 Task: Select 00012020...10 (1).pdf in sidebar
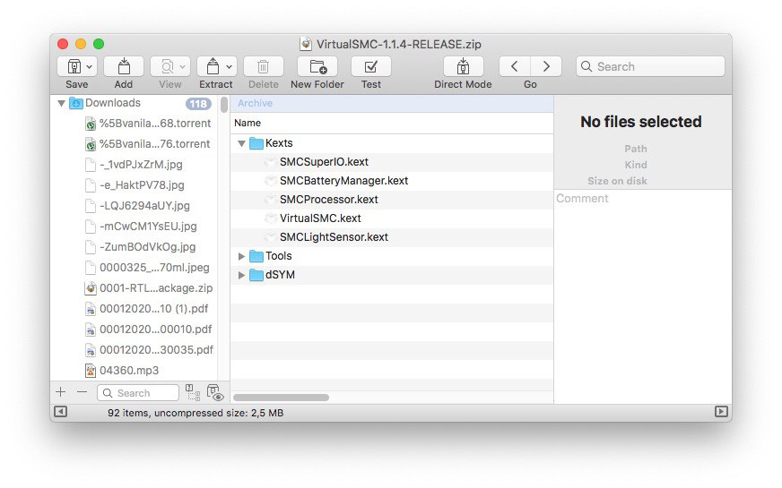(x=147, y=309)
